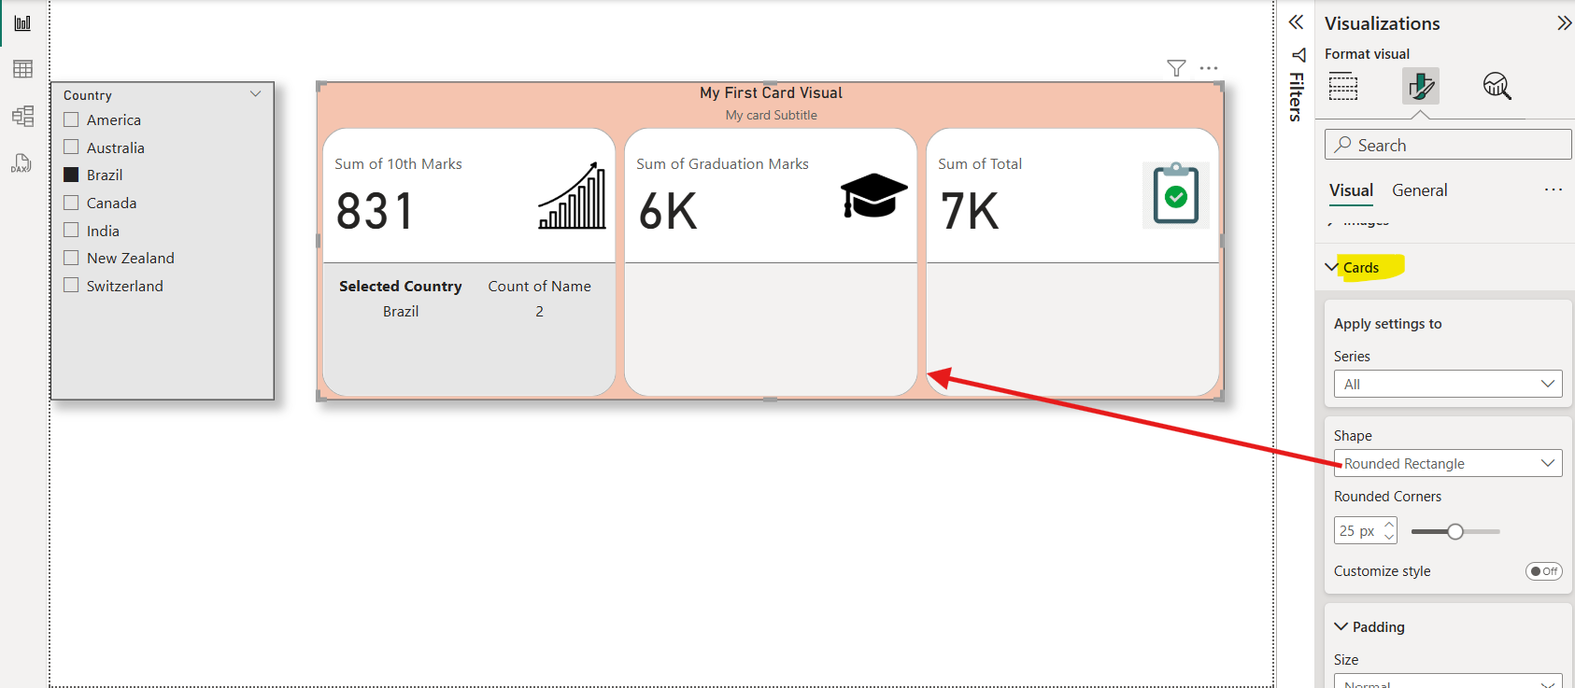Open the Shape dropdown showing Rounded Rectangle
Screen dimensions: 1575x688
tap(1447, 464)
